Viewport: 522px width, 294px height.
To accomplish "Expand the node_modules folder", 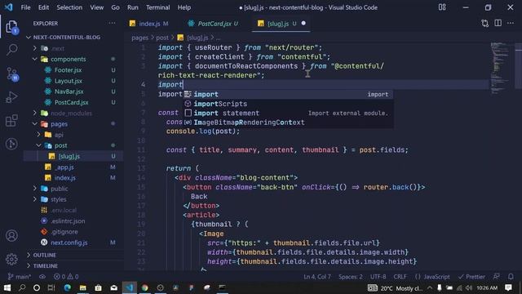I will (x=35, y=113).
